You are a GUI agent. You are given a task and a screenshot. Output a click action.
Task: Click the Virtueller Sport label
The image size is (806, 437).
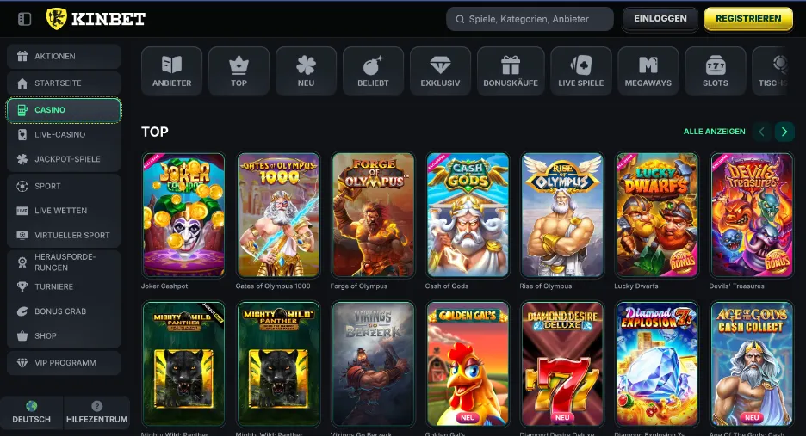[72, 235]
